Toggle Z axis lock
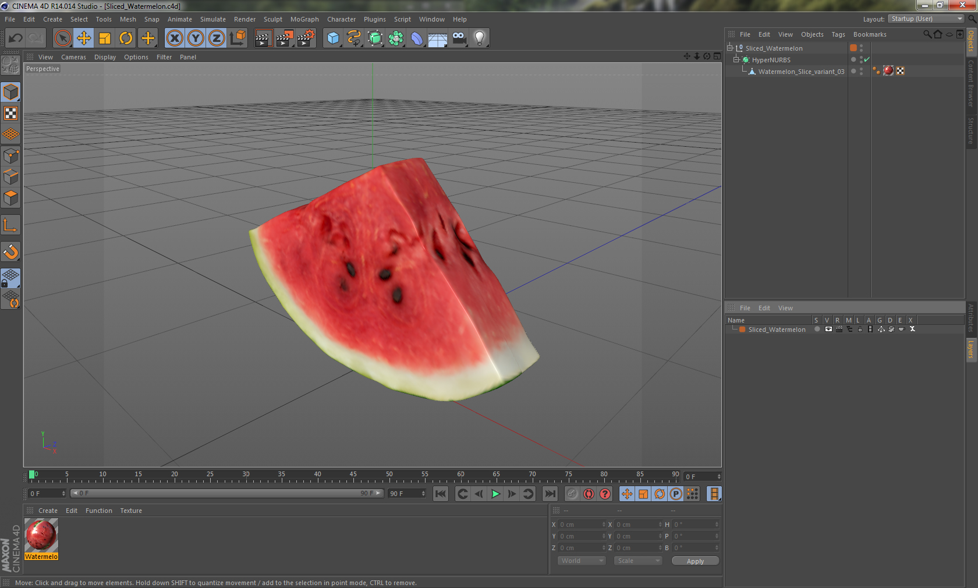This screenshot has height=588, width=978. coord(217,38)
